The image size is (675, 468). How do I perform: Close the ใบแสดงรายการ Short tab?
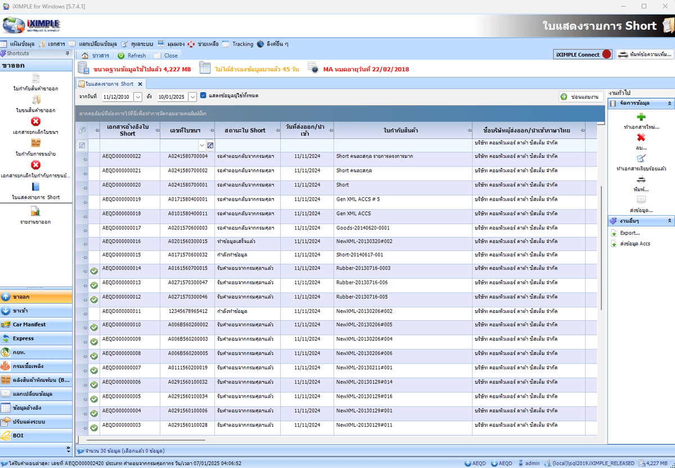click(141, 84)
